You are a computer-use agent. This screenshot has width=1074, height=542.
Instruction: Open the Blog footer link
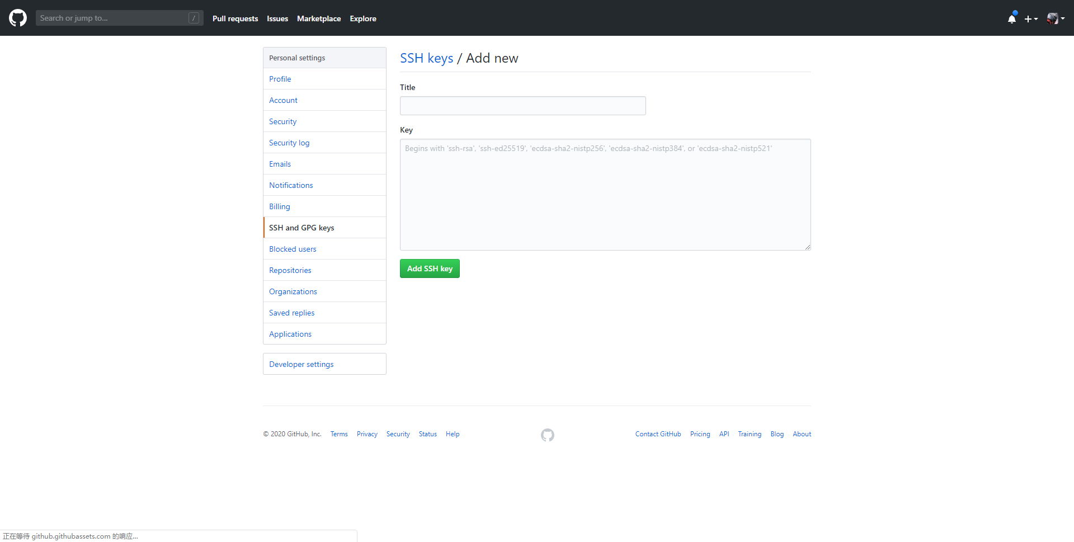pyautogui.click(x=777, y=434)
